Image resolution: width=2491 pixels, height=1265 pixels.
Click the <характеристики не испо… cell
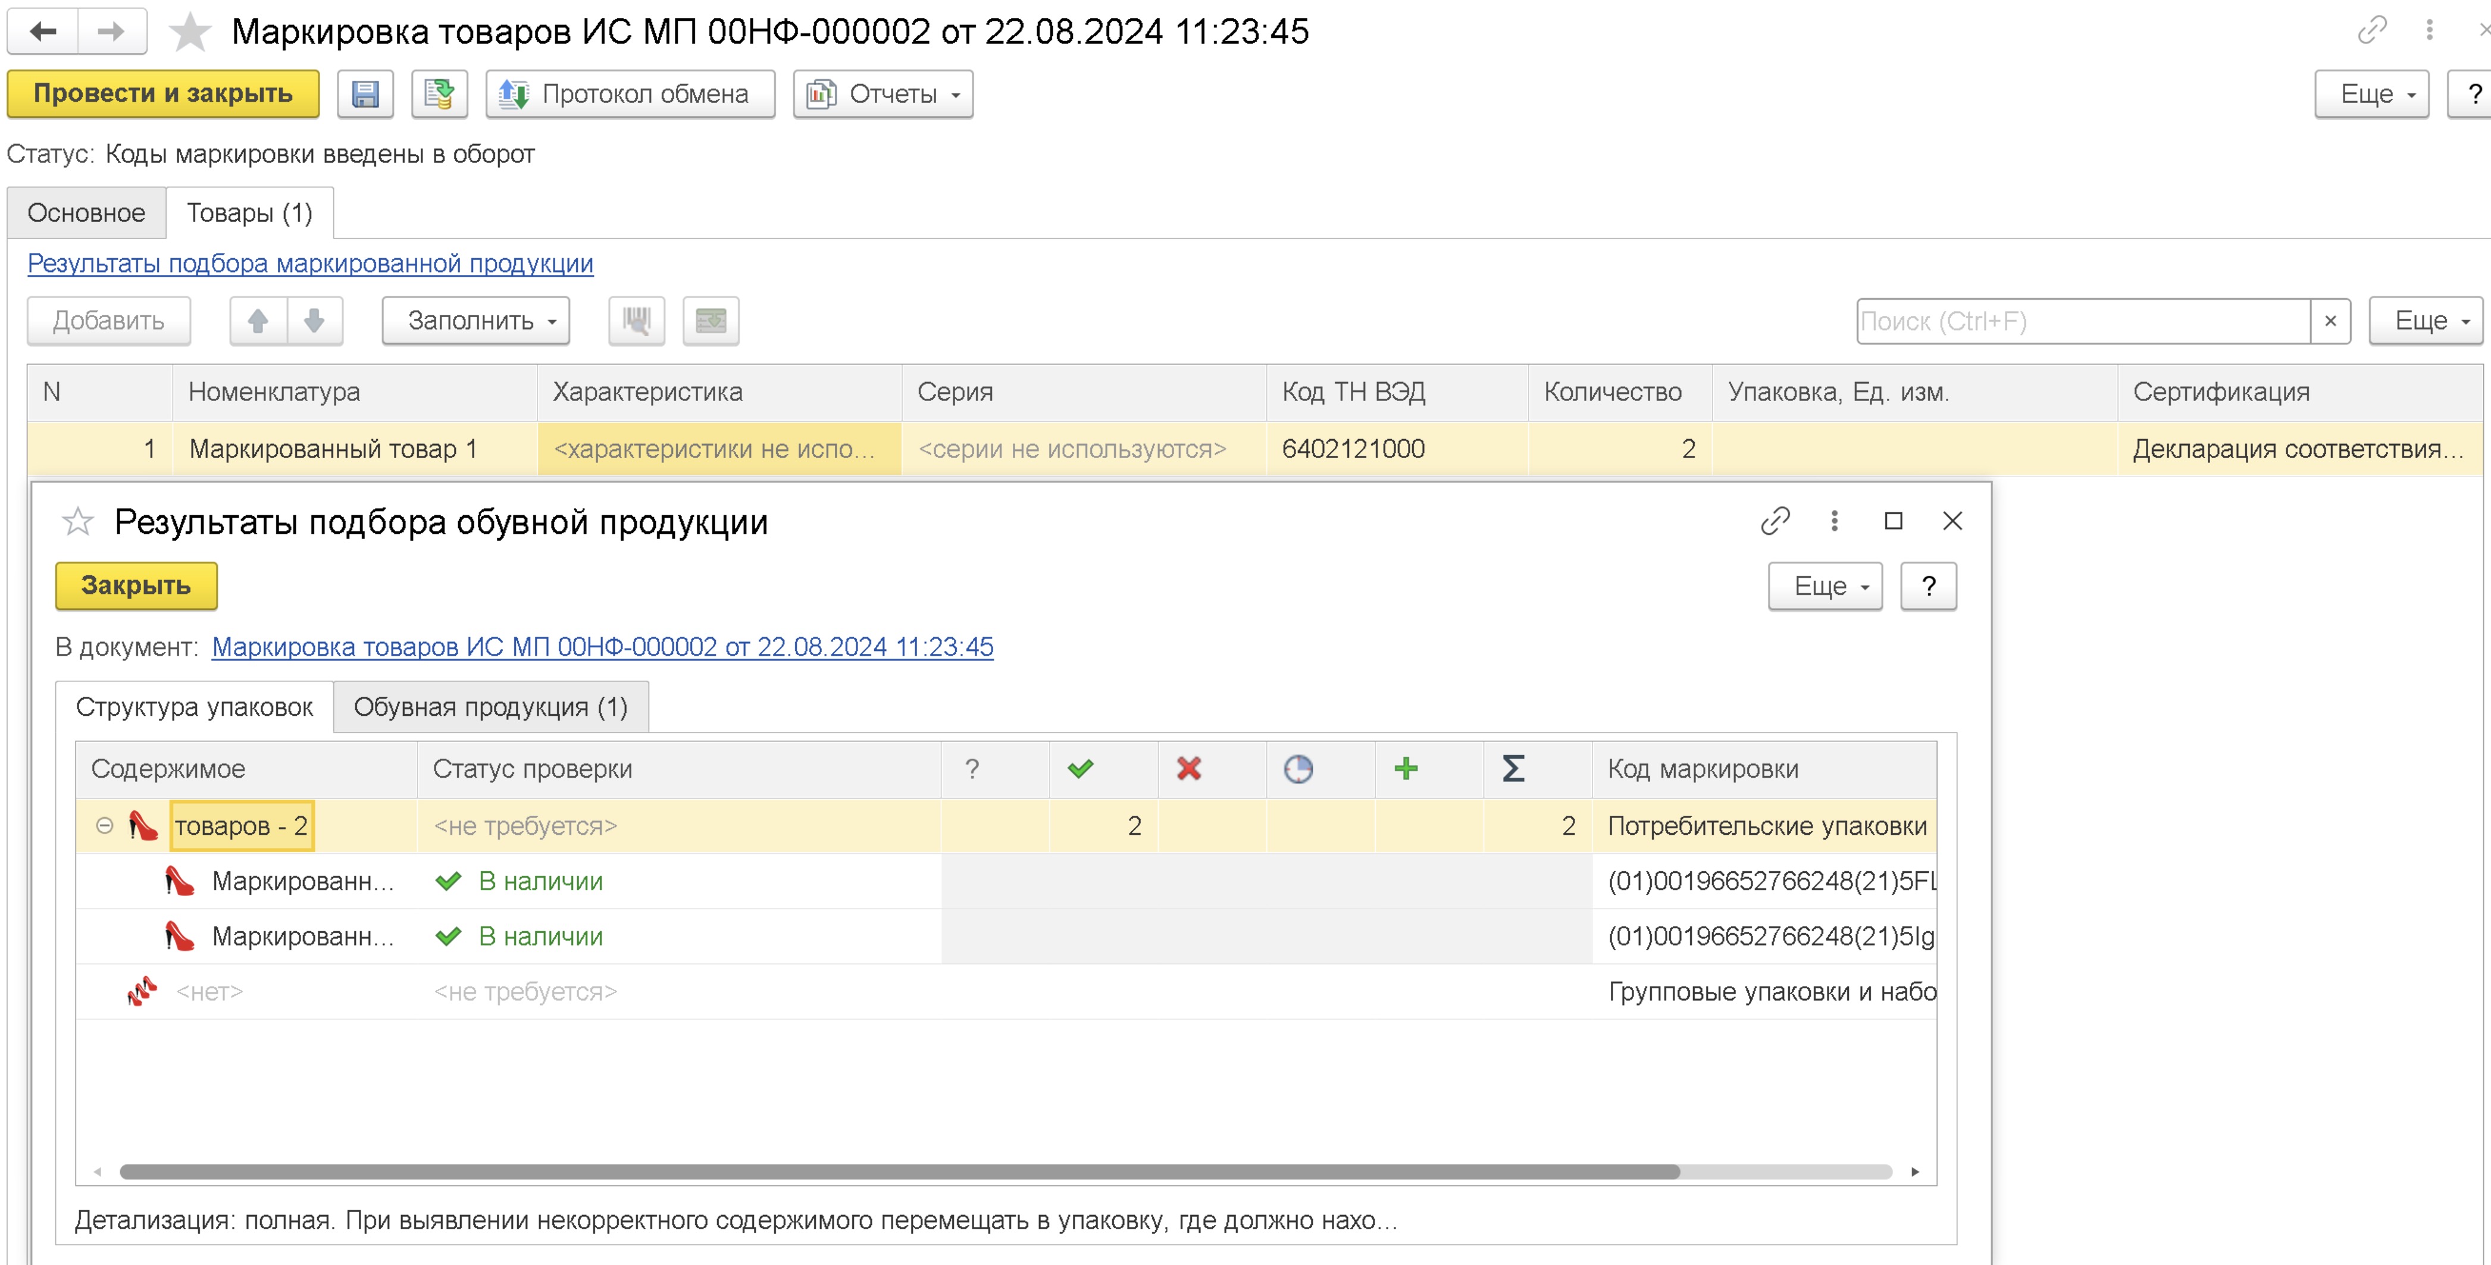pyautogui.click(x=719, y=449)
